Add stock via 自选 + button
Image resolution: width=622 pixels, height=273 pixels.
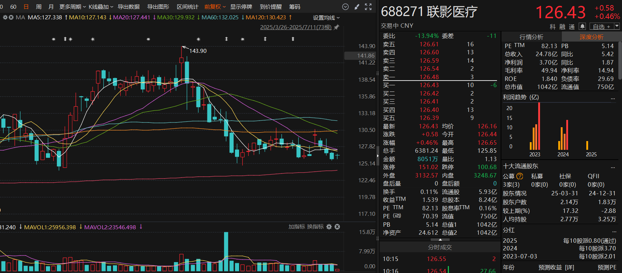[x=602, y=26]
